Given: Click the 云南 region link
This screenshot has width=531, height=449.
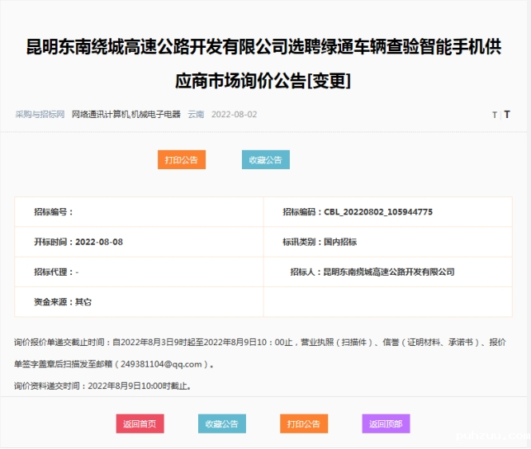Looking at the screenshot, I should 196,114.
